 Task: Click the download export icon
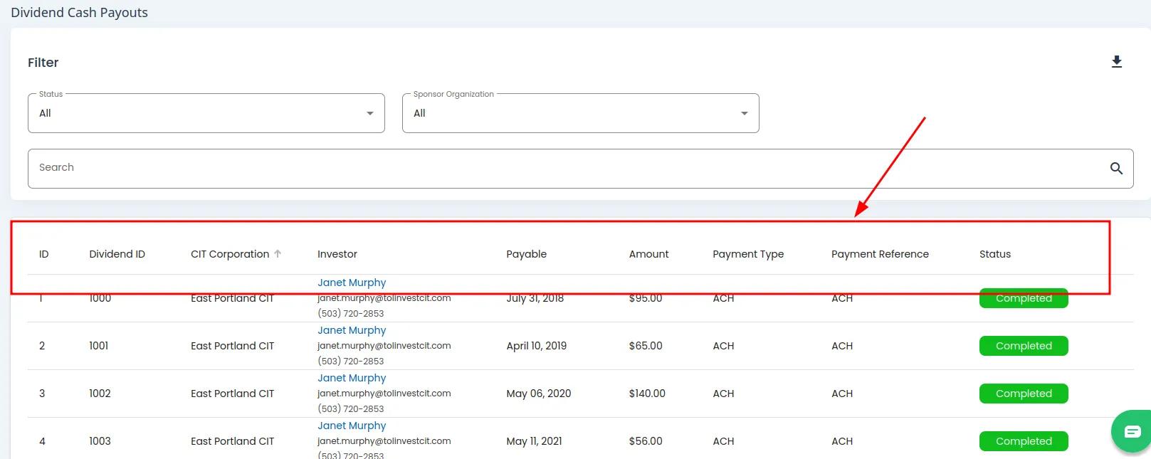(1116, 62)
